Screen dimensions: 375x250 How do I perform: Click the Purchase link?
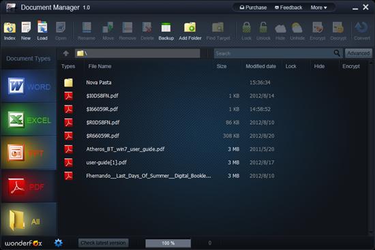(253, 7)
